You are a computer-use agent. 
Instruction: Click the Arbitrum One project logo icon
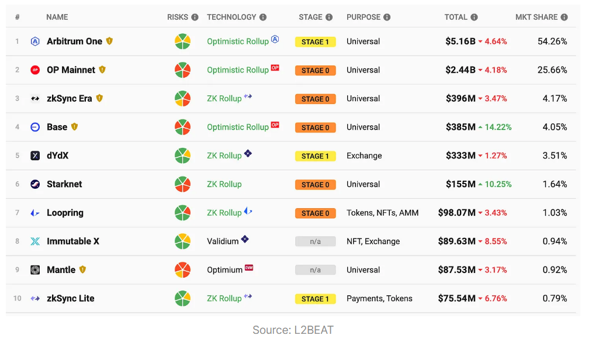pos(35,42)
